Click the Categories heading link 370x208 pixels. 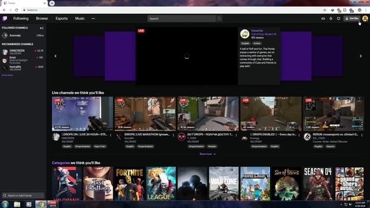click(x=61, y=163)
